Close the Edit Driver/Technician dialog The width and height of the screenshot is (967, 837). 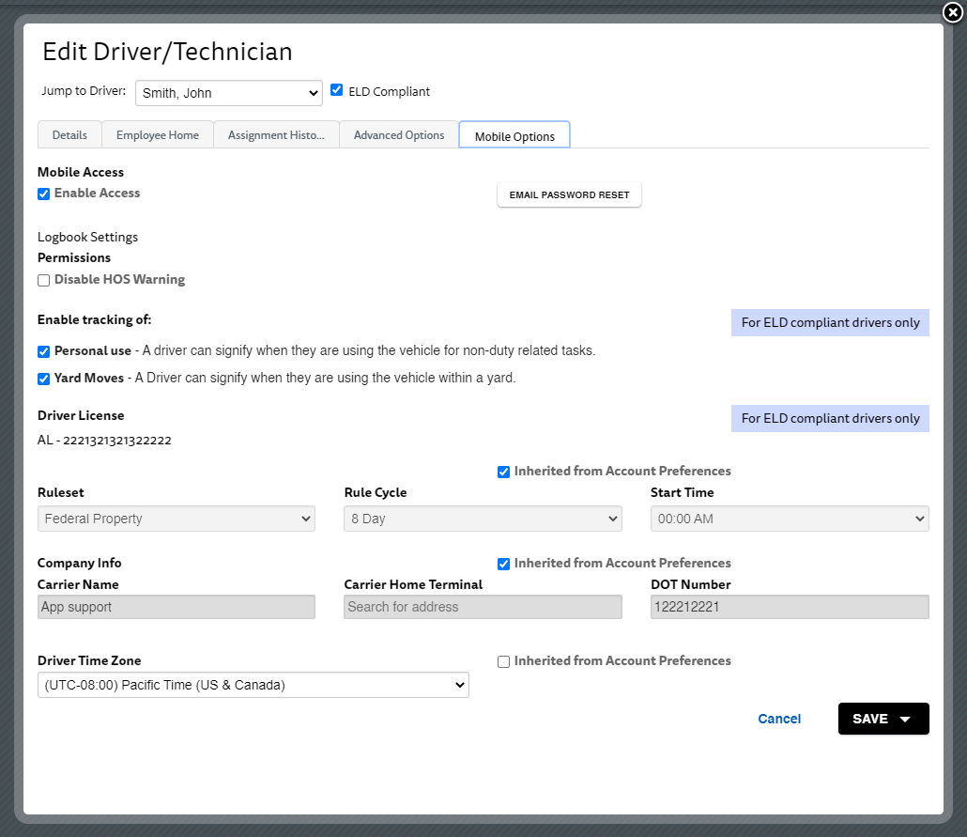[x=953, y=12]
